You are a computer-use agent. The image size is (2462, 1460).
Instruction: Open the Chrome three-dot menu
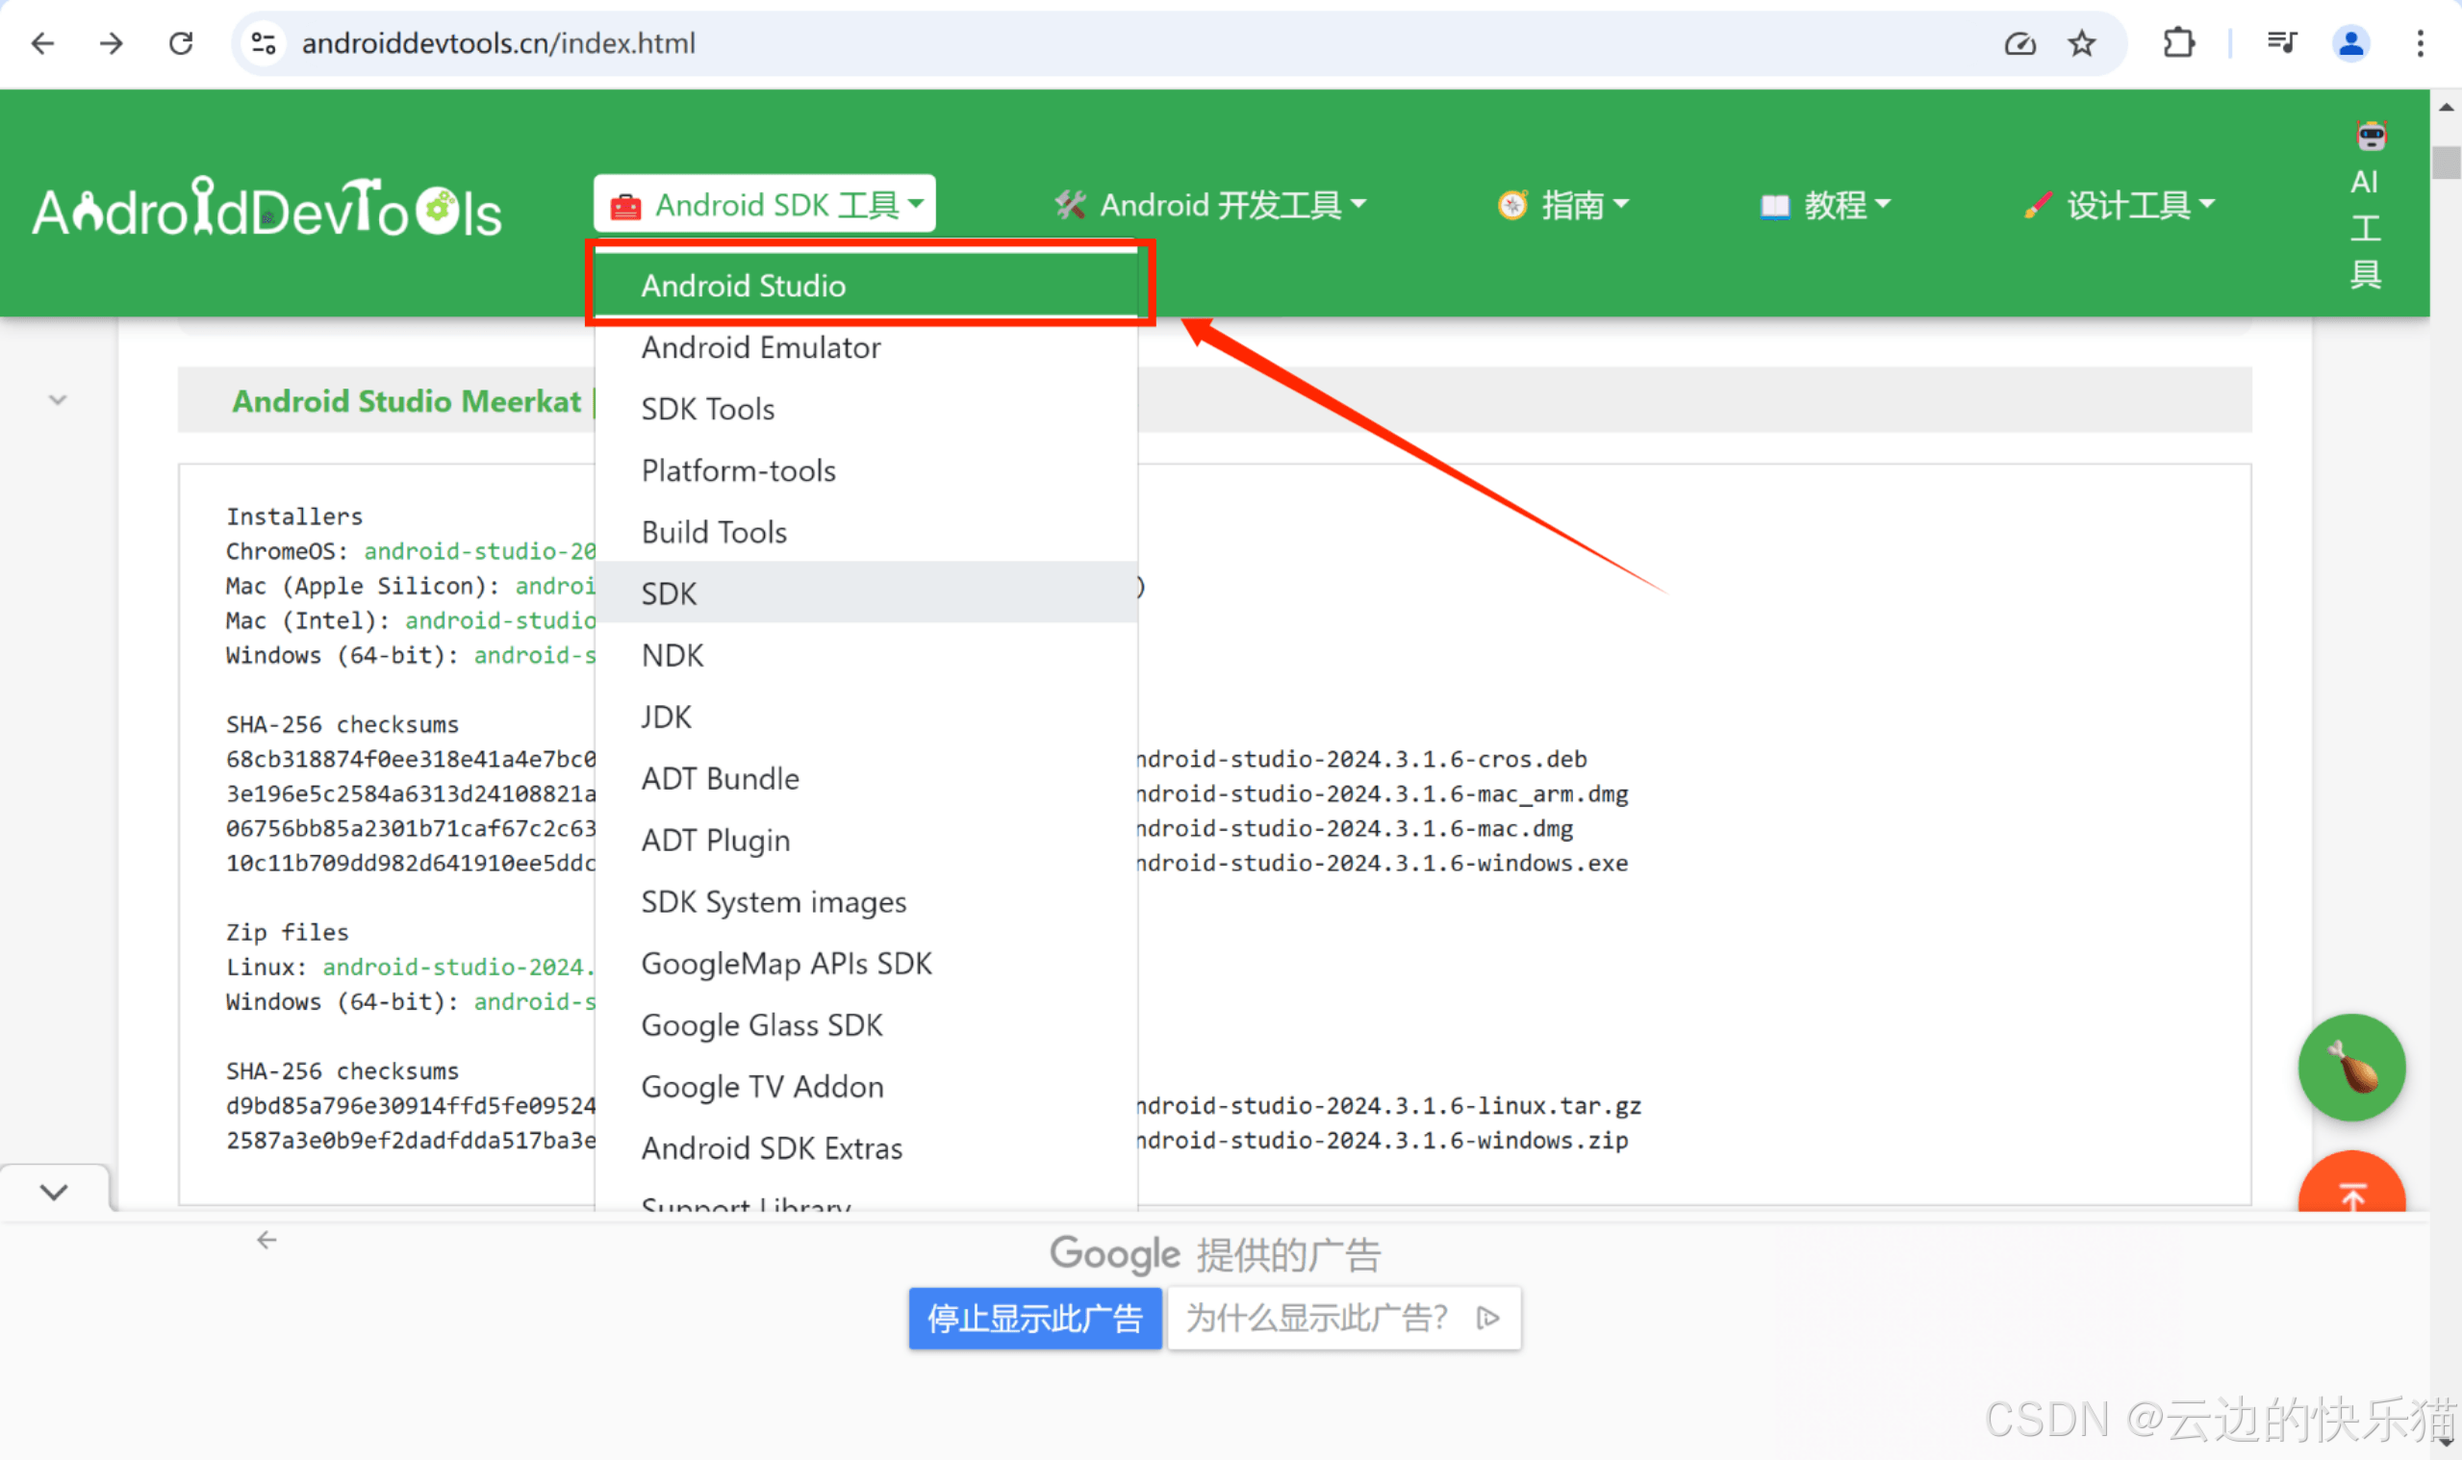pos(2420,43)
